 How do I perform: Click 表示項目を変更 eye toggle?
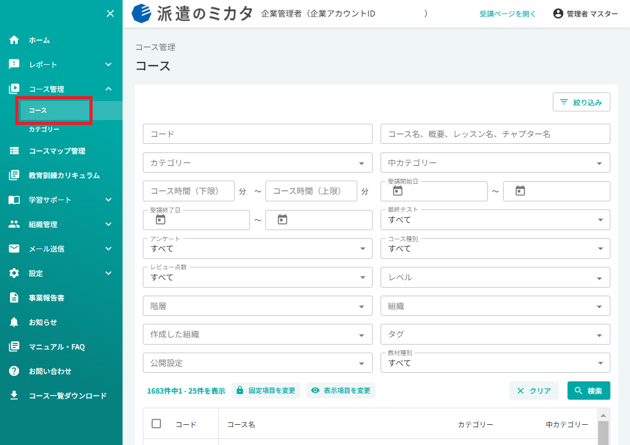pyautogui.click(x=316, y=391)
